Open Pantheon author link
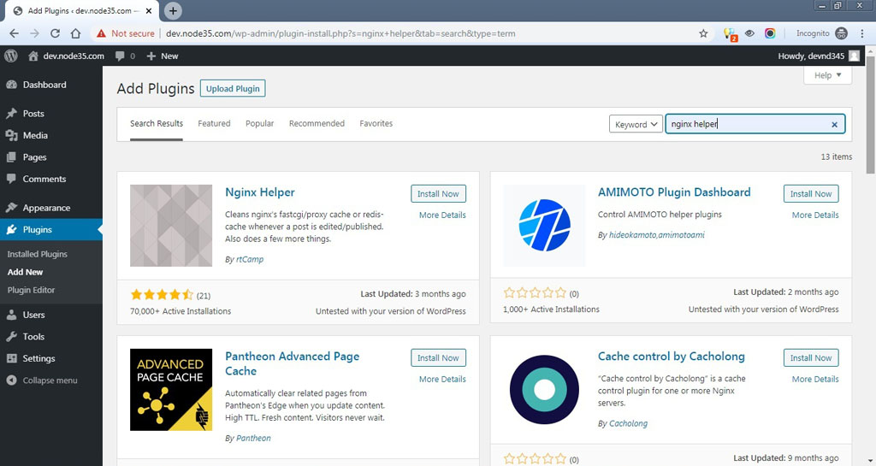This screenshot has width=876, height=466. pyautogui.click(x=253, y=438)
